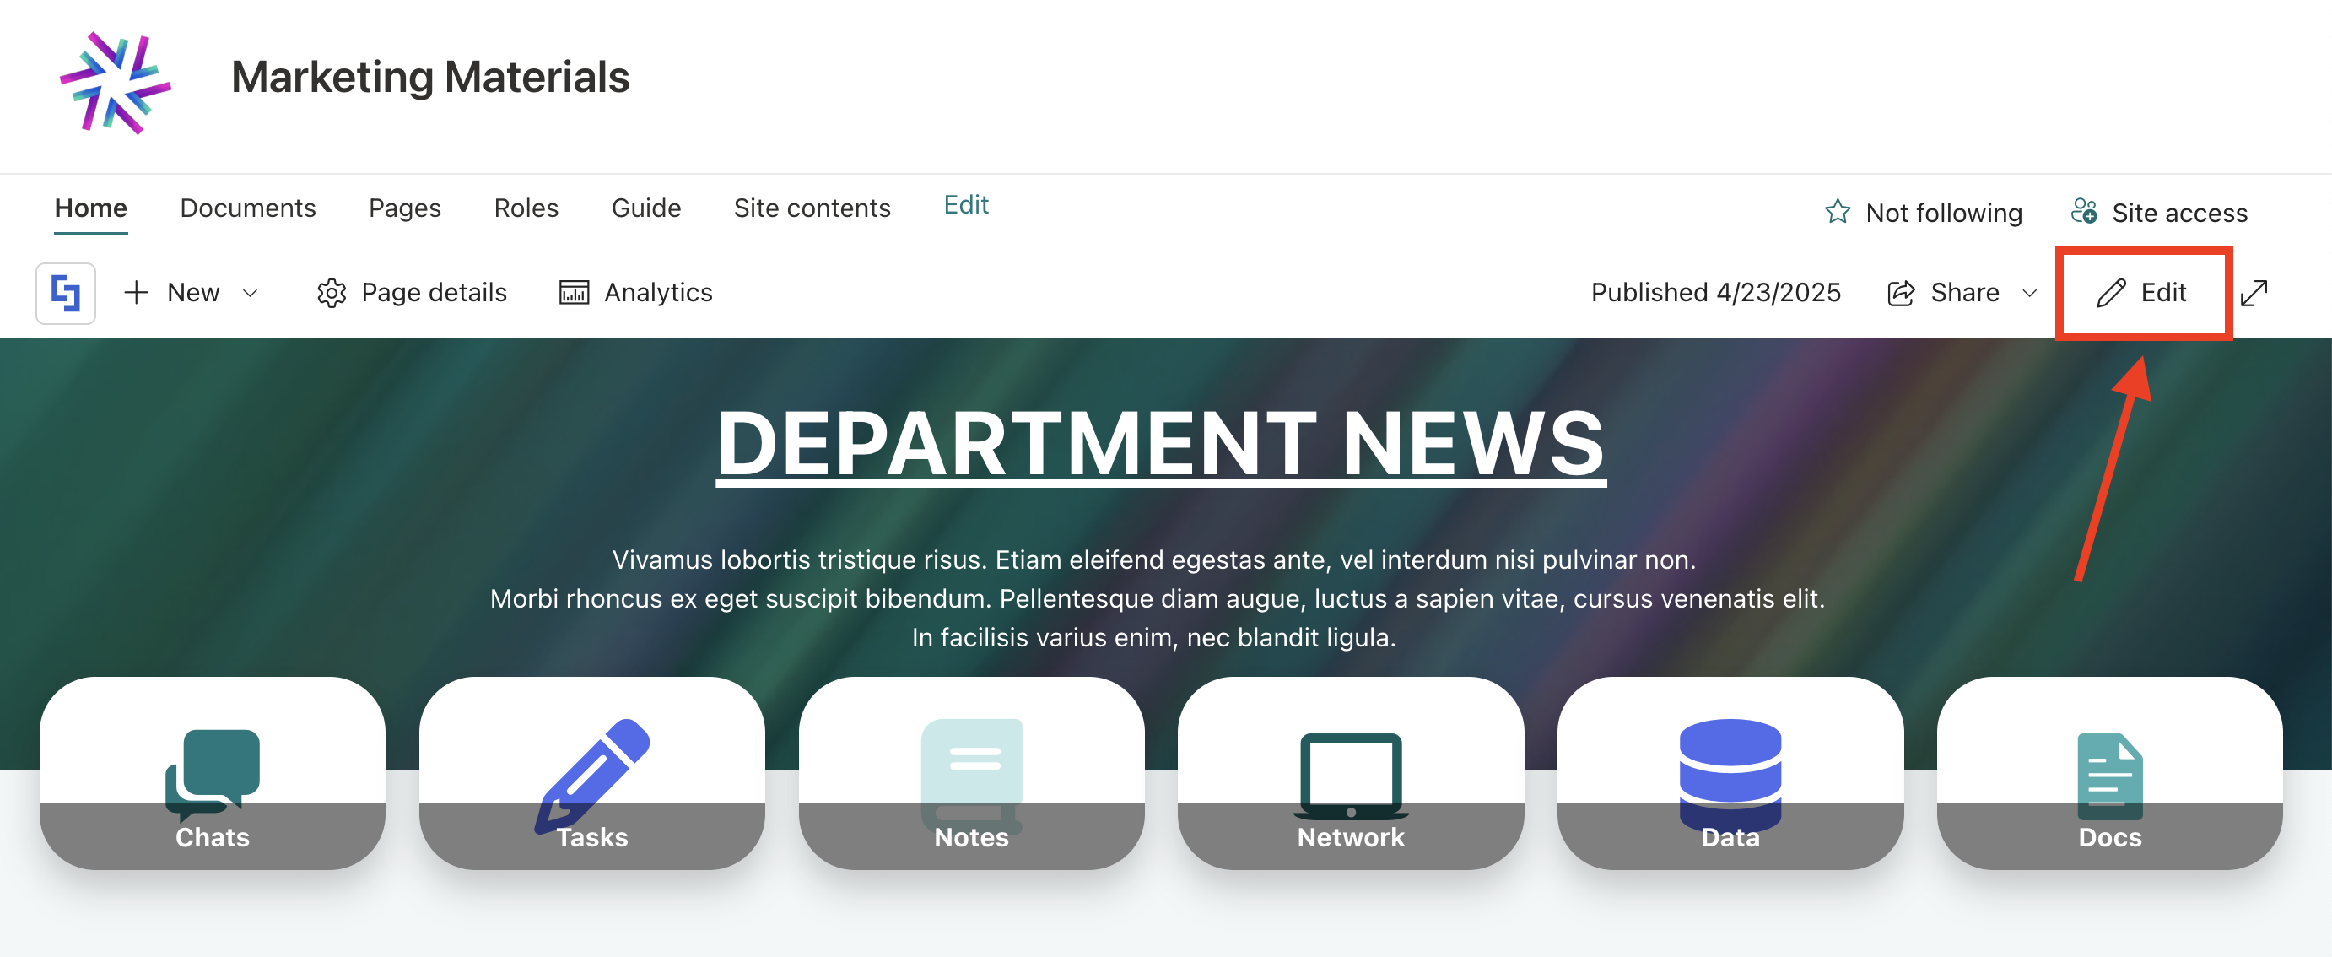Image resolution: width=2332 pixels, height=957 pixels.
Task: Open the Roles navigation item
Action: click(526, 208)
